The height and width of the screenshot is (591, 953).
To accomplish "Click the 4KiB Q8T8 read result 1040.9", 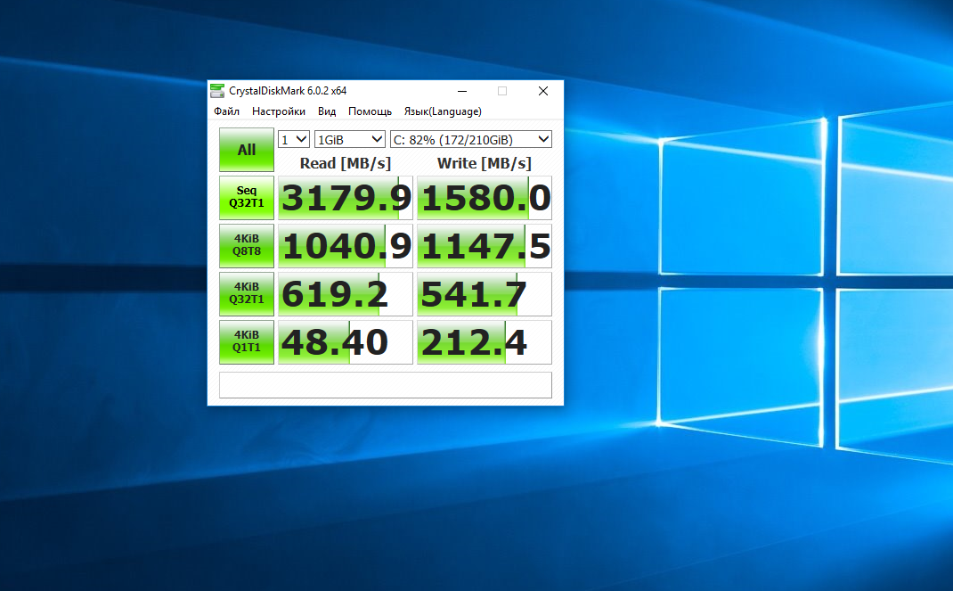I will coord(346,246).
